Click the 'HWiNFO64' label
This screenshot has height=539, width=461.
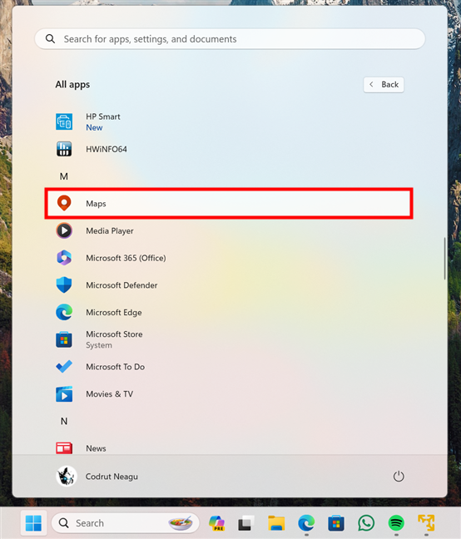107,149
